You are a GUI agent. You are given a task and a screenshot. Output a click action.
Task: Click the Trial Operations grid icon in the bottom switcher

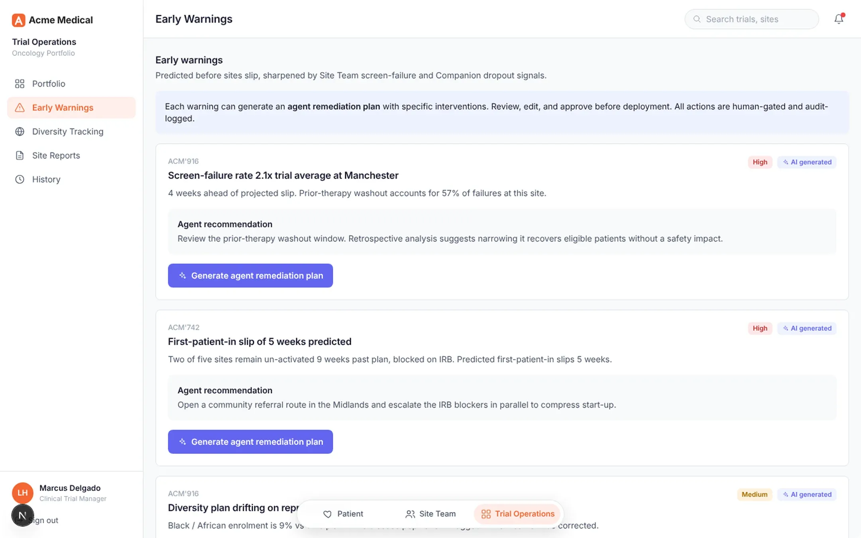tap(486, 514)
